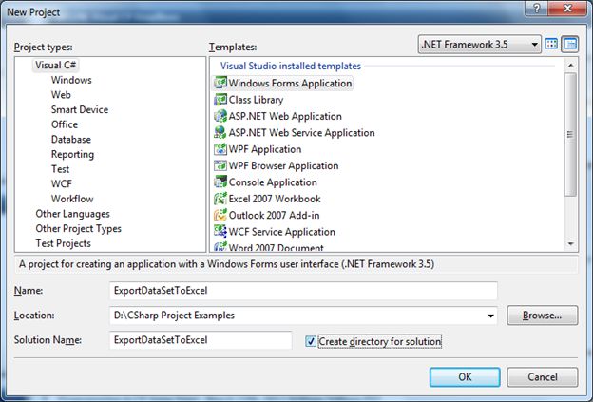
Task: Click the Cancel button
Action: (x=543, y=377)
